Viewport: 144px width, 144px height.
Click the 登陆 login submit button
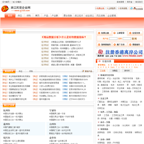click(134, 39)
